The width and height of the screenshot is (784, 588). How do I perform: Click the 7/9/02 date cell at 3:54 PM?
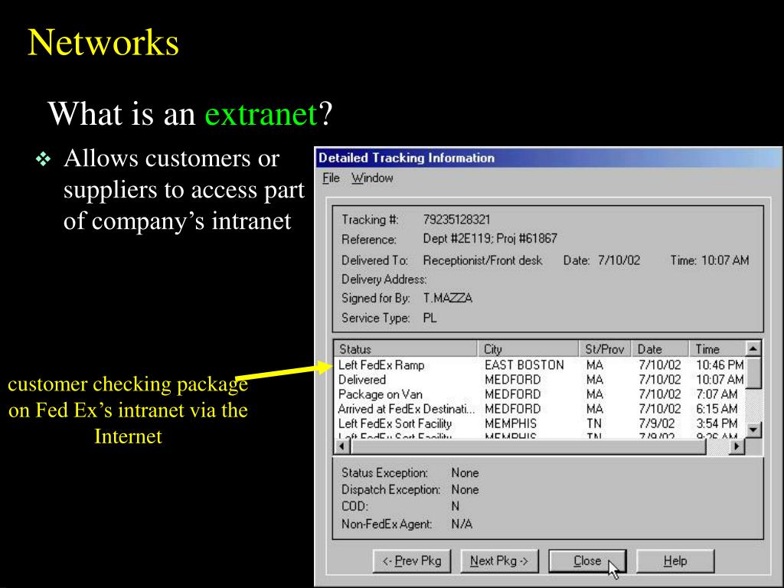coord(656,423)
